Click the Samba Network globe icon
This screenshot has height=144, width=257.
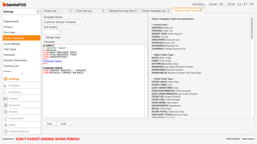[x=6, y=131]
